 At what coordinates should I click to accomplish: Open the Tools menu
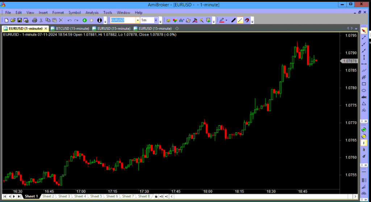108,13
